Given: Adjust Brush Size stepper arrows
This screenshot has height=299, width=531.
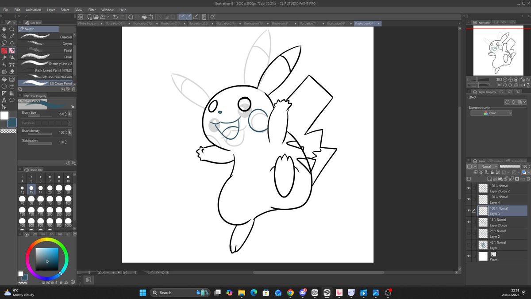Looking at the screenshot, I should coord(65,114).
